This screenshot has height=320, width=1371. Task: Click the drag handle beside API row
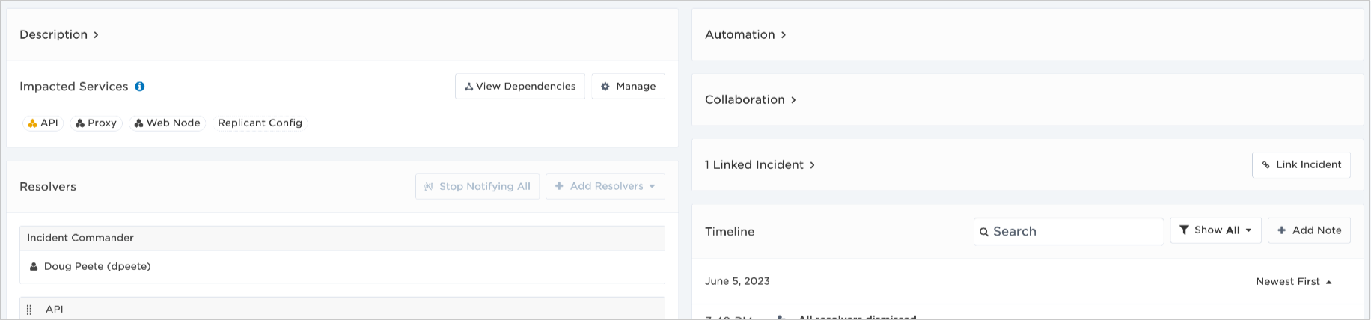coord(29,310)
